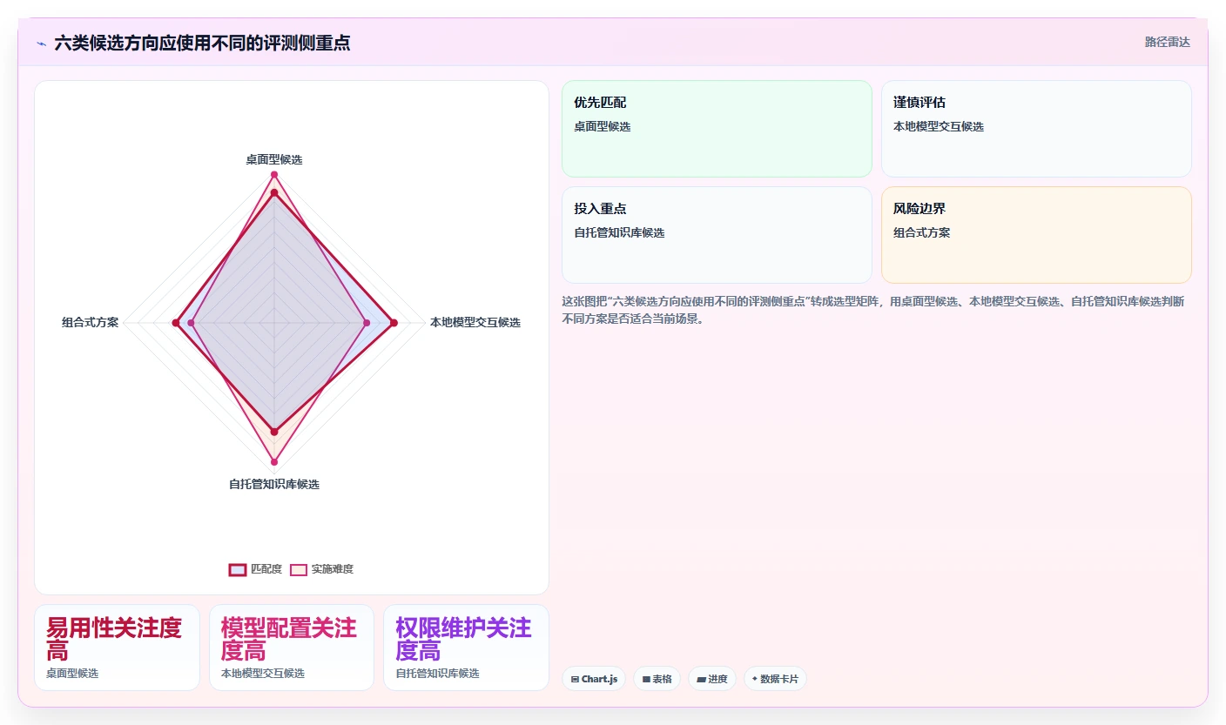
Task: Click the blue wave icon beside the title
Action: tap(41, 44)
